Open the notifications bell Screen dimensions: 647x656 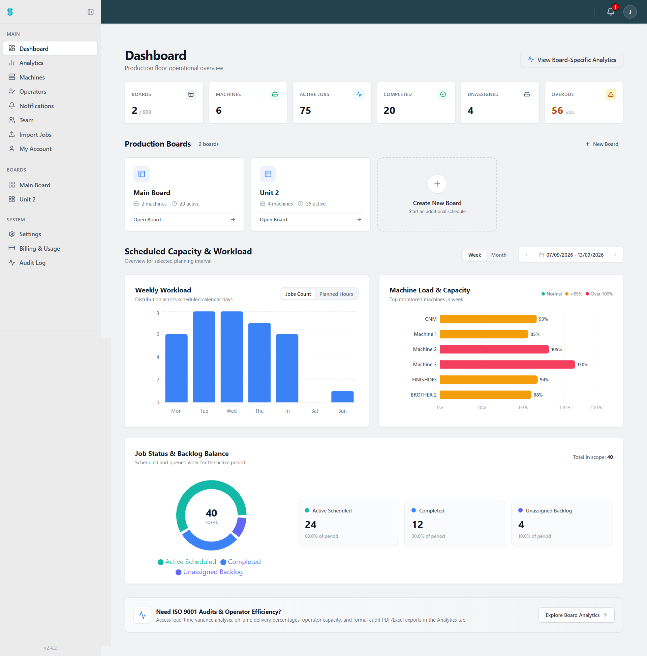tap(611, 12)
